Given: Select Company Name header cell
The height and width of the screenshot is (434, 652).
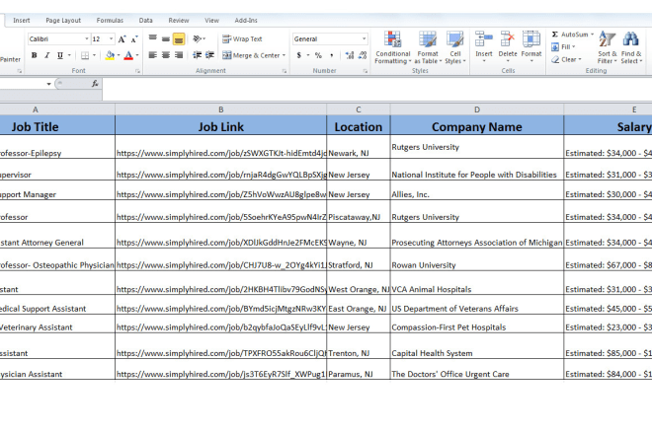Looking at the screenshot, I should (x=477, y=126).
